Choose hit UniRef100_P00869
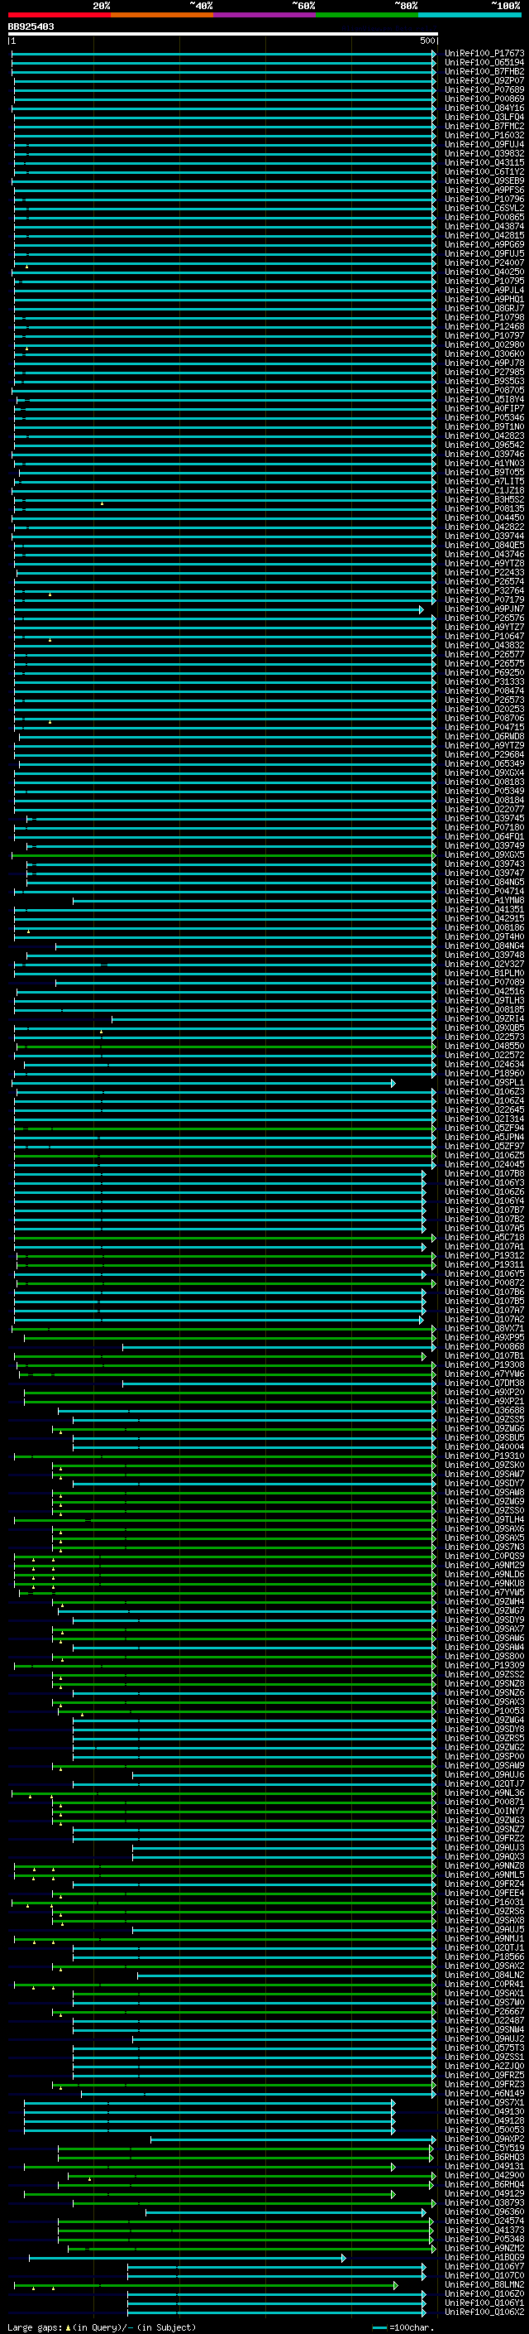Image resolution: width=529 pixels, height=2334 pixels. coord(484,99)
